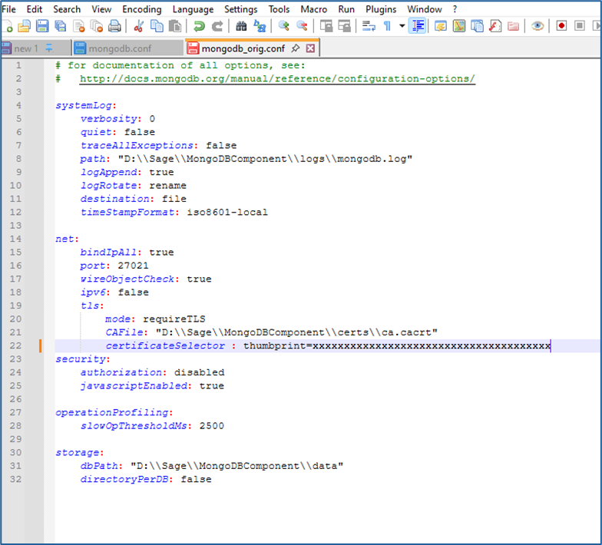Open the Encoding menu
Screen dimensions: 602x545
click(x=141, y=9)
